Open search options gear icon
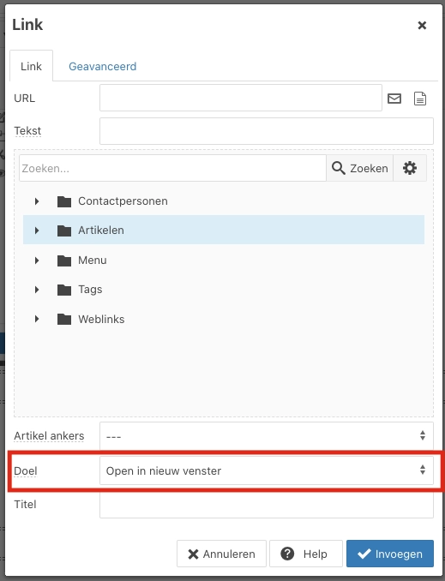Image resolution: width=445 pixels, height=581 pixels. tap(410, 168)
